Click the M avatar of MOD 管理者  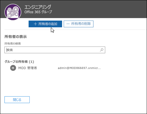(13, 68)
